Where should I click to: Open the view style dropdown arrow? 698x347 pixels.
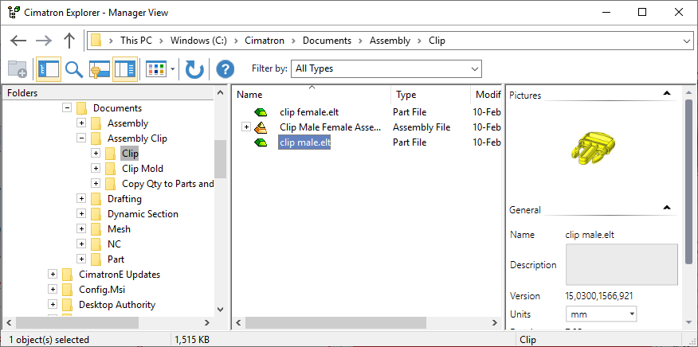click(x=172, y=69)
